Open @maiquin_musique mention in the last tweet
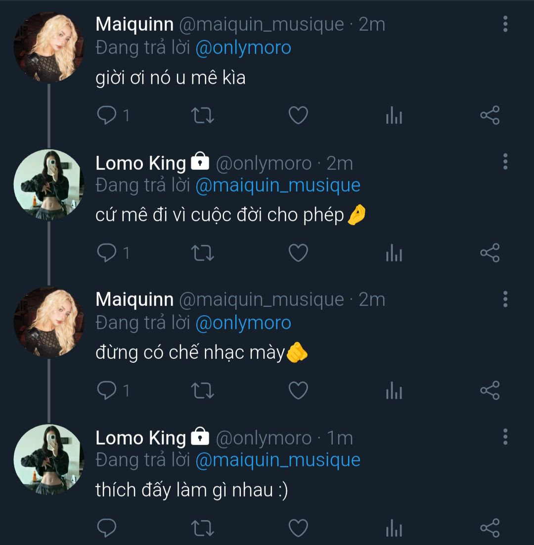The image size is (534, 545). (x=278, y=460)
